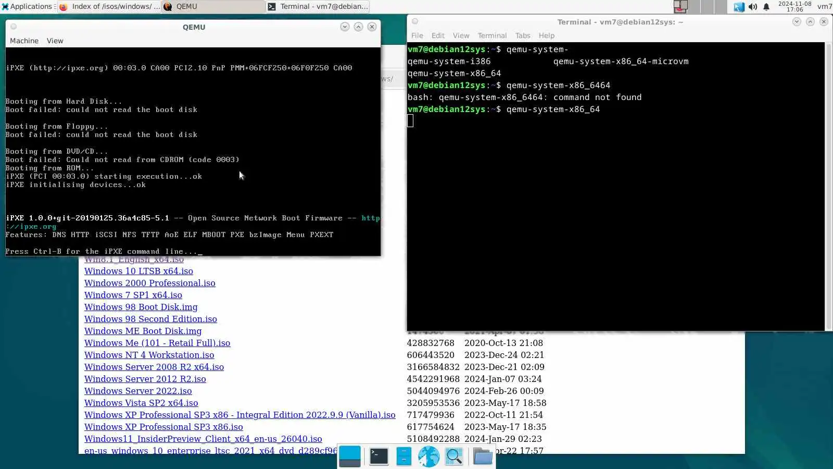Screen dimensions: 833x469
Task: Open the View menu in QEMU
Action: [x=55, y=41]
